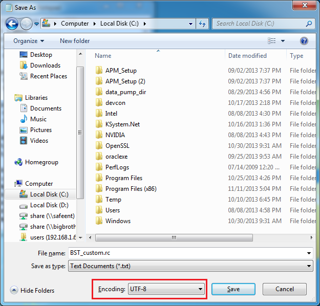This screenshot has width=320, height=306.
Task: Click Computer in the address breadcrumb
Action: coord(74,24)
